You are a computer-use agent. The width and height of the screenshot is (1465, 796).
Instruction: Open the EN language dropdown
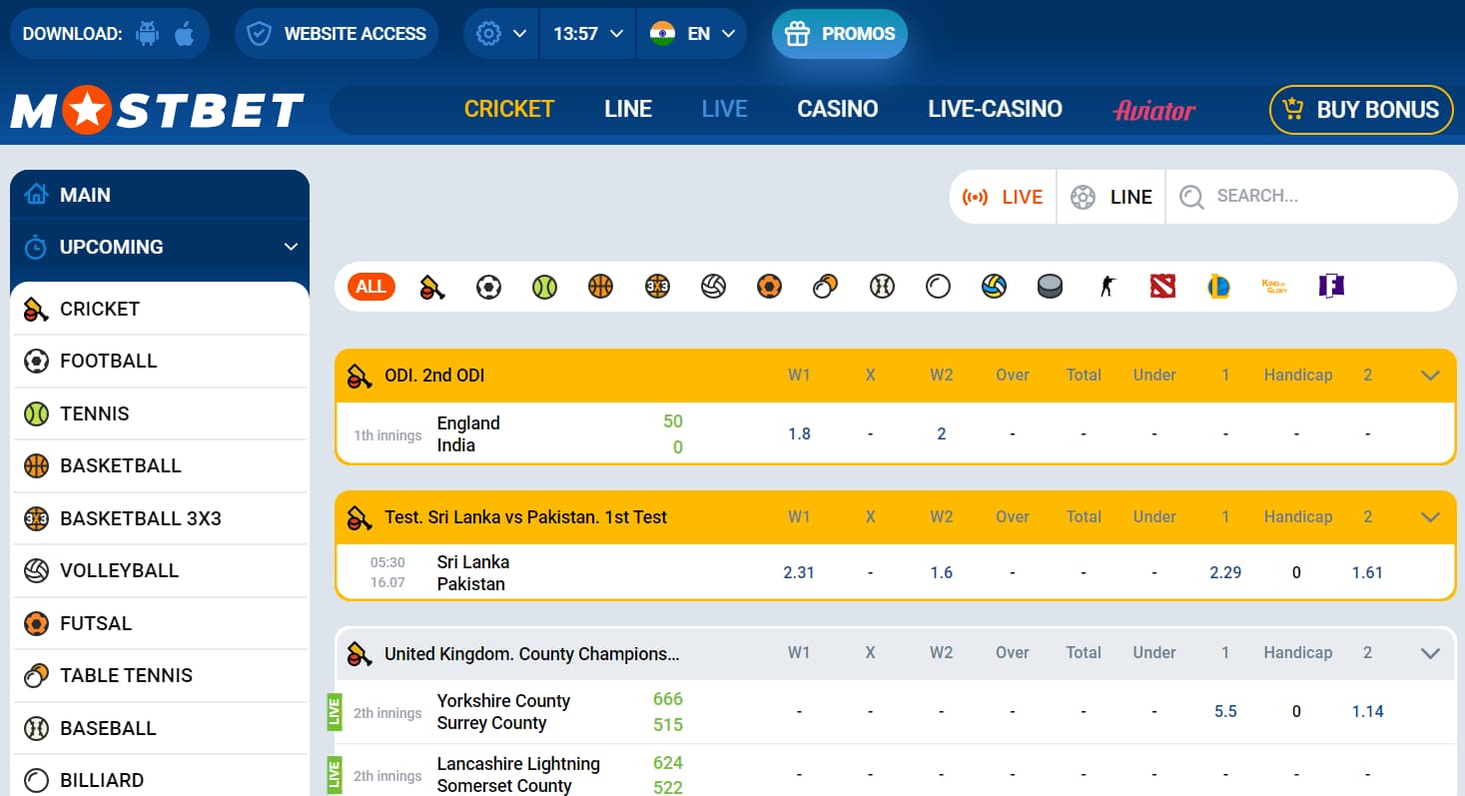coord(692,34)
